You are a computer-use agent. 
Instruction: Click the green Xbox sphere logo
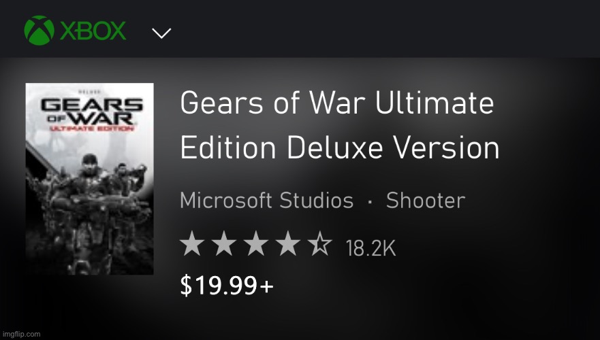38,31
